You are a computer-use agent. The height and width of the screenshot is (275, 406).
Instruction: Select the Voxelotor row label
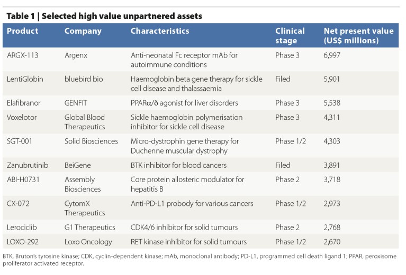point(22,117)
